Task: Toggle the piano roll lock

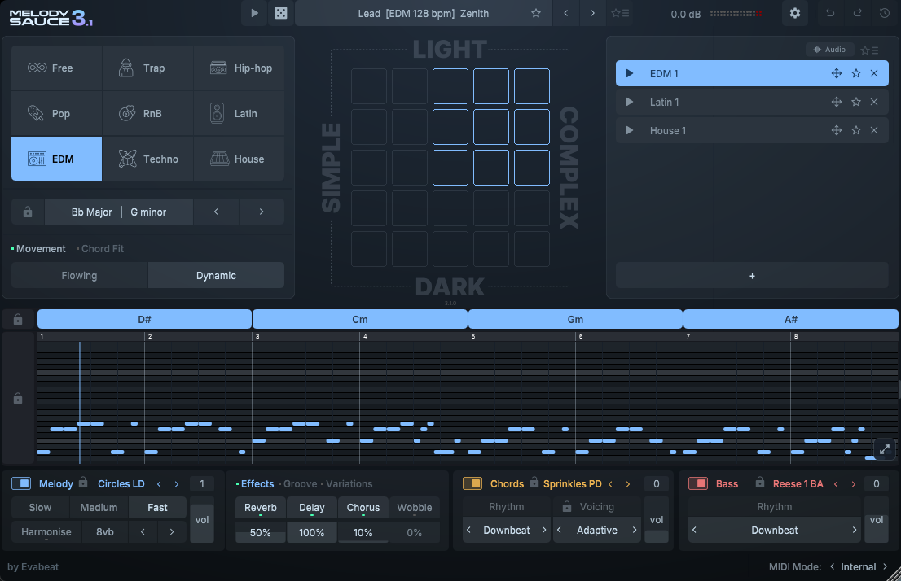Action: click(18, 398)
